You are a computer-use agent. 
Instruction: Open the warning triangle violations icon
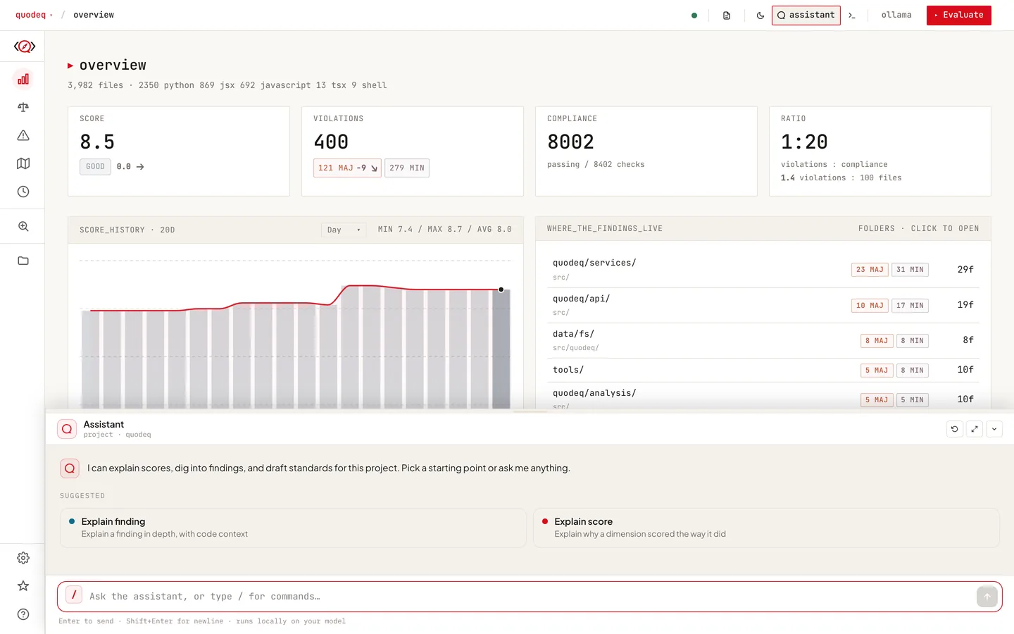[x=23, y=135]
